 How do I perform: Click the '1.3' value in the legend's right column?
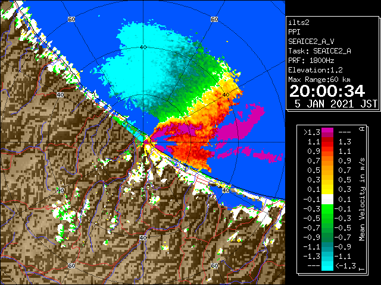point(345,142)
